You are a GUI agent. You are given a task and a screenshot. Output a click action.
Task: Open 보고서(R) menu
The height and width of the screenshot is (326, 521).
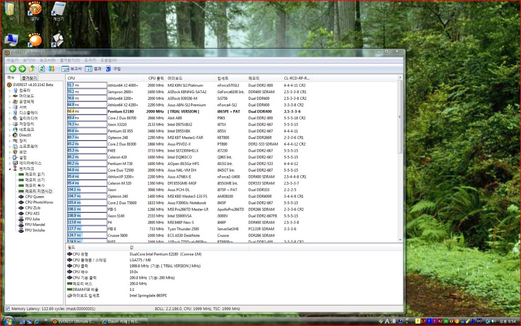click(47, 60)
